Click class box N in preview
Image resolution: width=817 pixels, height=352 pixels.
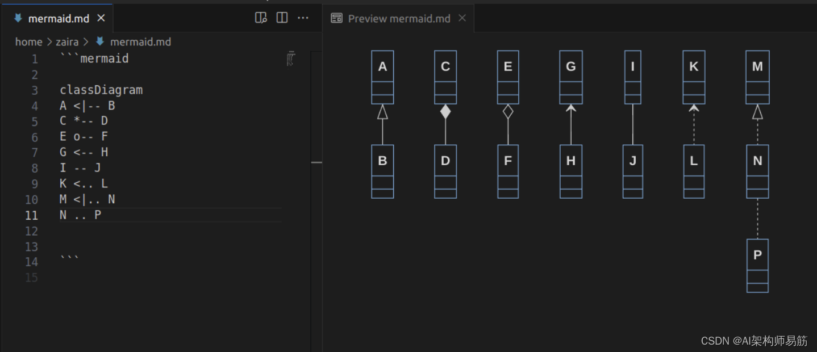coord(757,171)
